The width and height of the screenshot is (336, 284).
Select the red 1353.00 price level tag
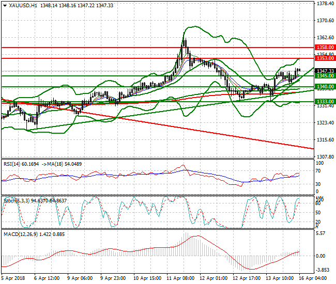coord(325,58)
